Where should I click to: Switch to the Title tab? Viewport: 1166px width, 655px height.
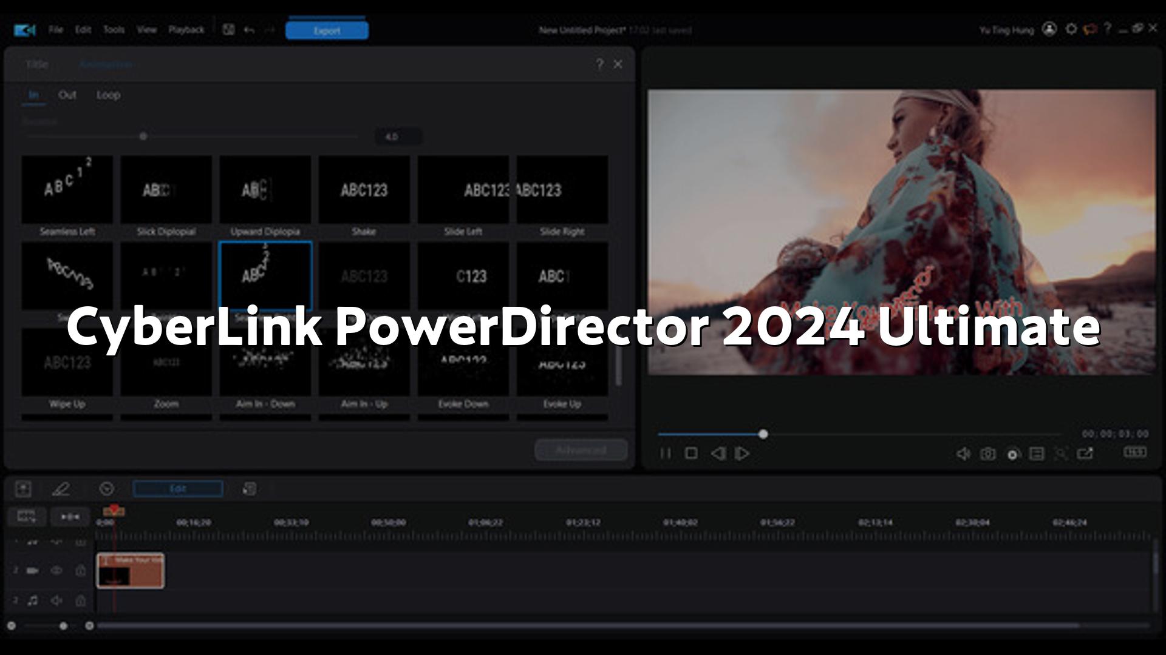[37, 64]
